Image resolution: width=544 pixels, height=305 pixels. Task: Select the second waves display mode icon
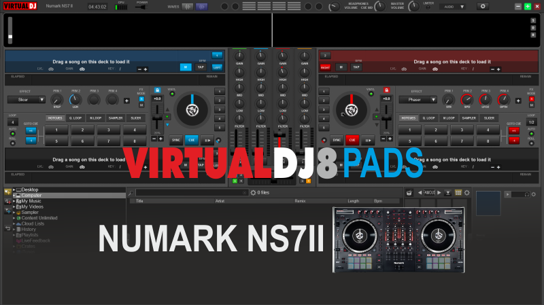[201, 7]
